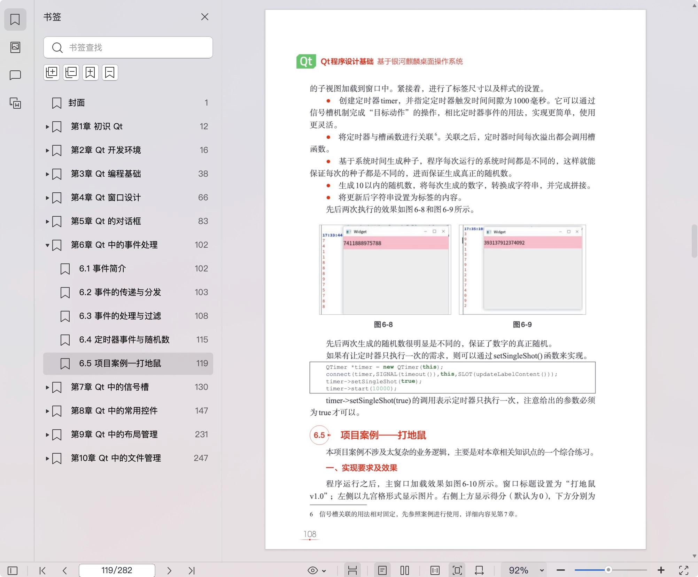Select bookmark 6.5 项目案例—打地鼠

tap(128, 363)
